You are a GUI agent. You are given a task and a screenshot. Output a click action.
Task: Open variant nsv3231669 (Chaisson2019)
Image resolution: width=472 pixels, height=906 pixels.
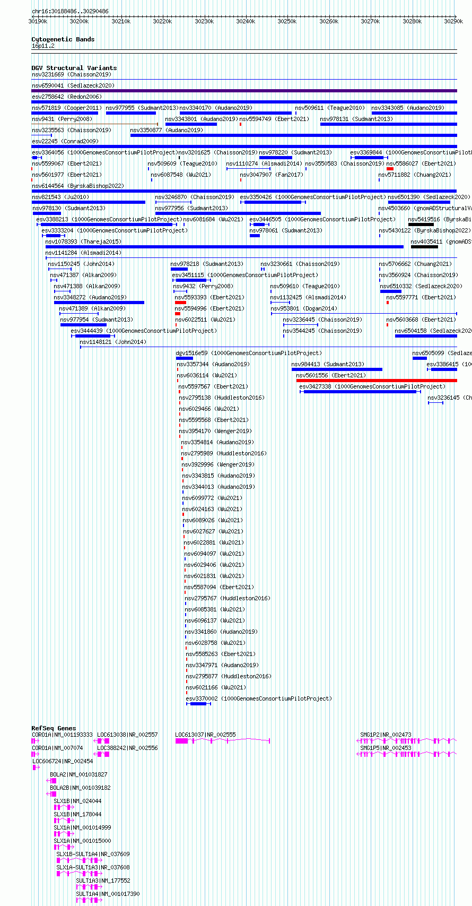pos(72,74)
